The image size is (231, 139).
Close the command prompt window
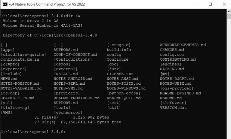point(224,4)
